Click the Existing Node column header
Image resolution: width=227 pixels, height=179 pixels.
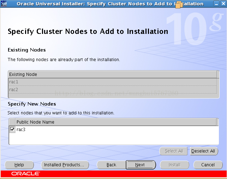[x=113, y=74]
